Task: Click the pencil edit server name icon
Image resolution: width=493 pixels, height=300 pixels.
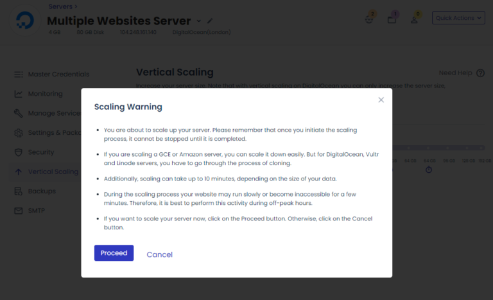Action: point(210,21)
